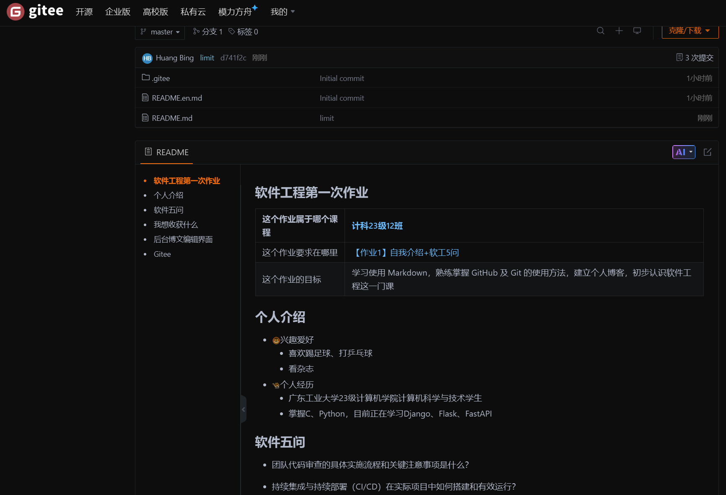Open the Web IDE monitor icon
The image size is (726, 495).
pyautogui.click(x=637, y=31)
